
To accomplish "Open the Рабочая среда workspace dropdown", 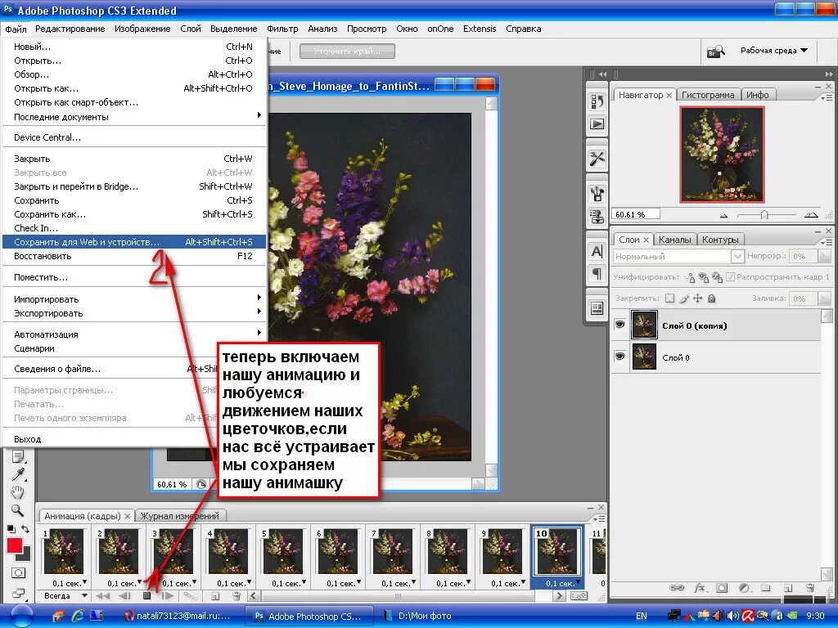I will [774, 51].
